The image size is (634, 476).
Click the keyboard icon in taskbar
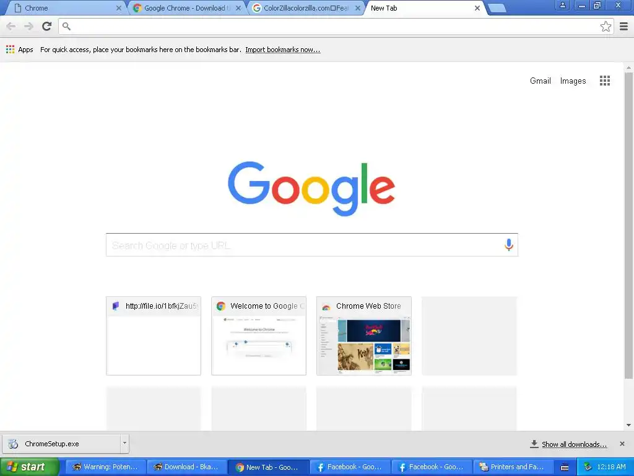(x=565, y=467)
